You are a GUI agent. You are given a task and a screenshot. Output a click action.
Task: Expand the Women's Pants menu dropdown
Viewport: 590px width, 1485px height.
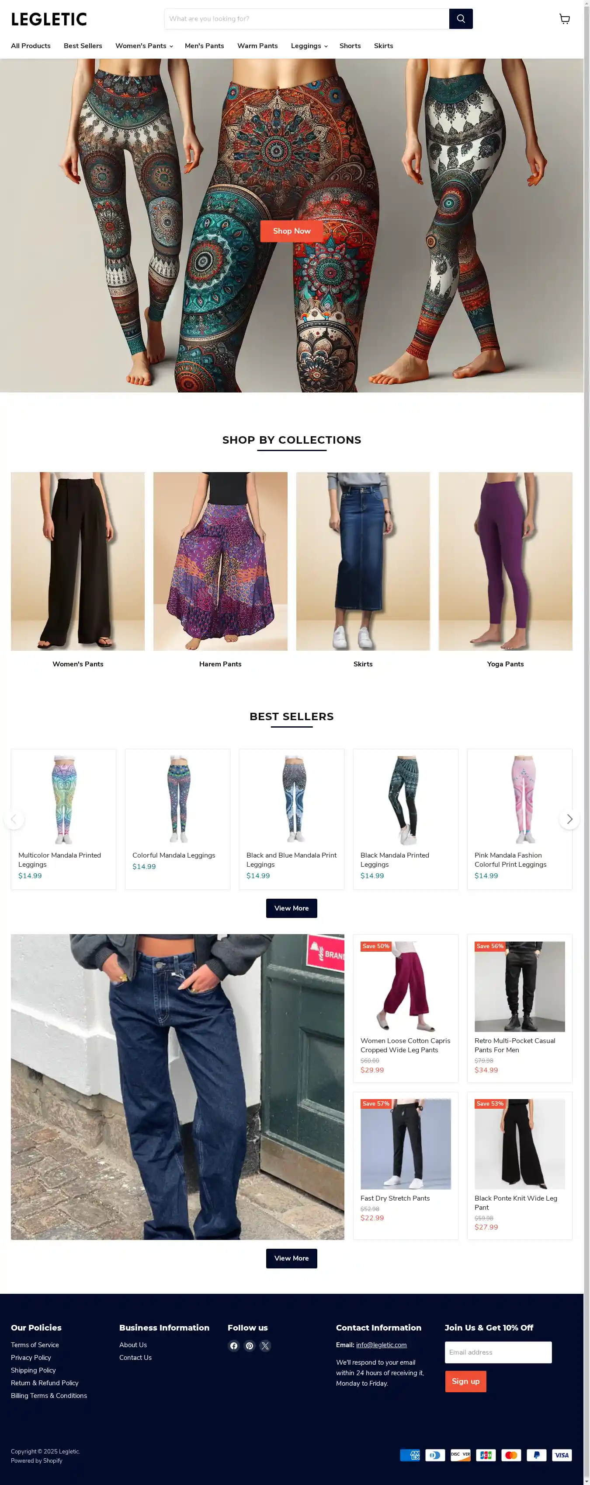[144, 46]
